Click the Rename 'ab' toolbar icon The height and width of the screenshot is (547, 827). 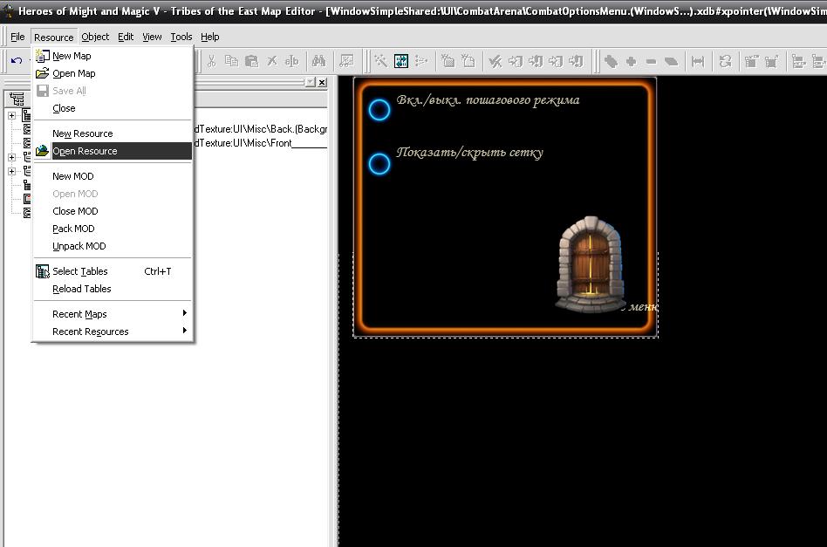click(x=291, y=61)
